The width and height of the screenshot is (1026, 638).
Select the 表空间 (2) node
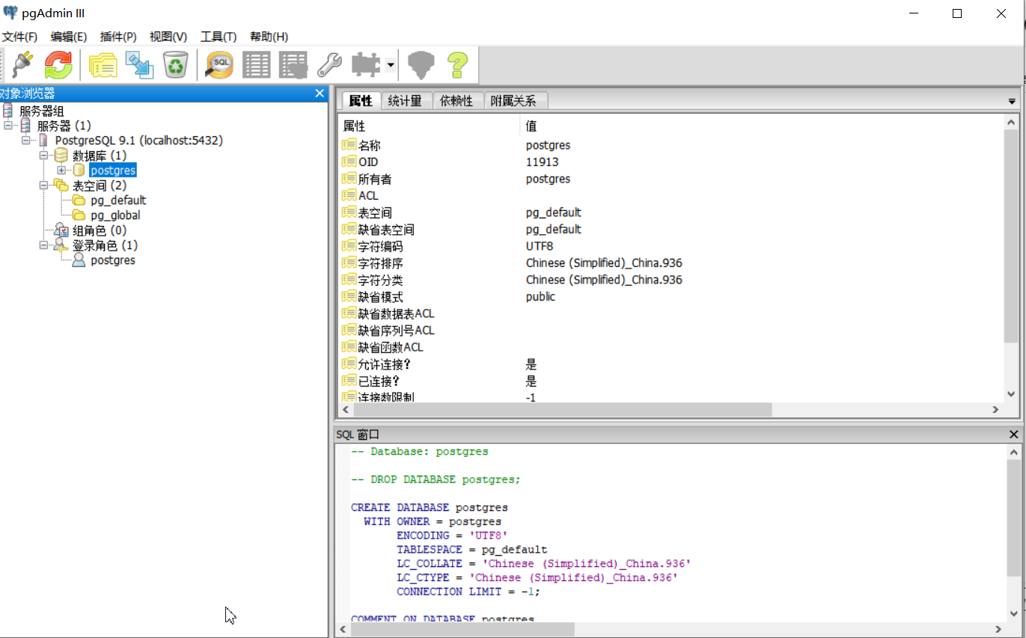(x=100, y=185)
